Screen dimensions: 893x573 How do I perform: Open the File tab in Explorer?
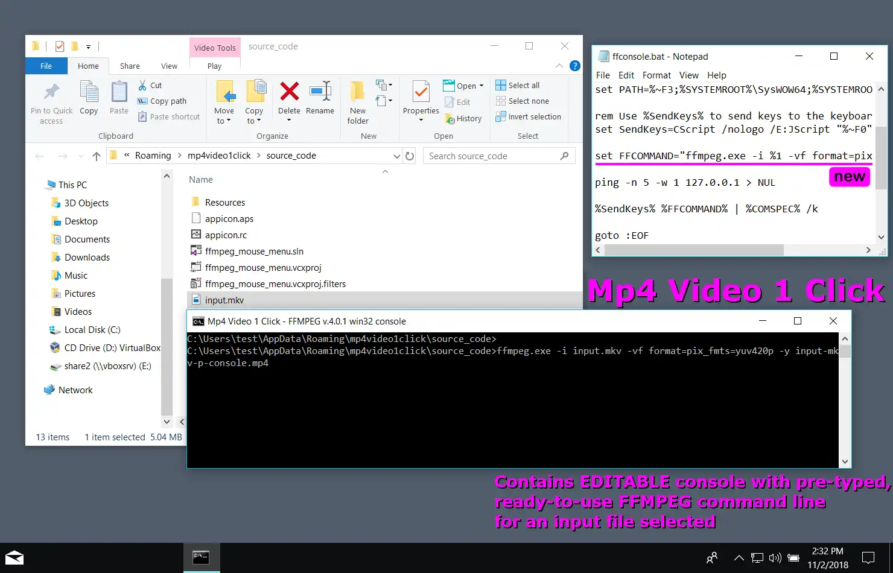(46, 66)
